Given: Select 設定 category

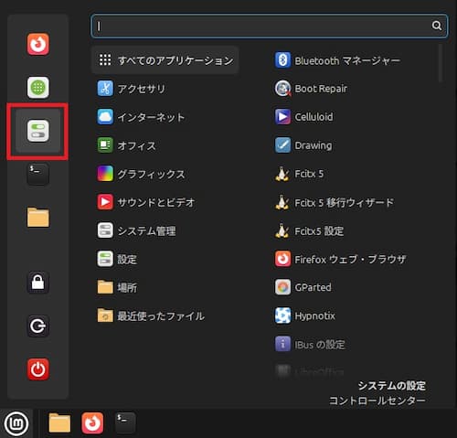Looking at the screenshot, I should (x=117, y=259).
